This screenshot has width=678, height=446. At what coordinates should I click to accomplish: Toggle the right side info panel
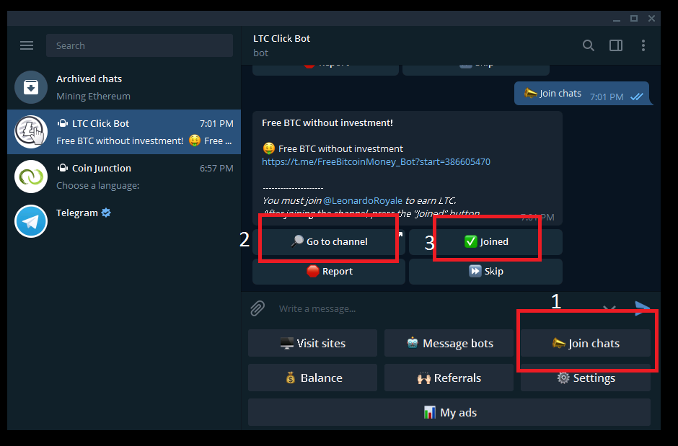pyautogui.click(x=616, y=45)
